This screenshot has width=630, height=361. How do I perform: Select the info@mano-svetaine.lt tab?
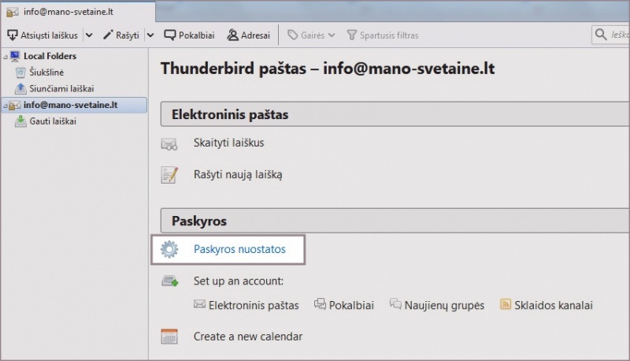click(x=78, y=12)
